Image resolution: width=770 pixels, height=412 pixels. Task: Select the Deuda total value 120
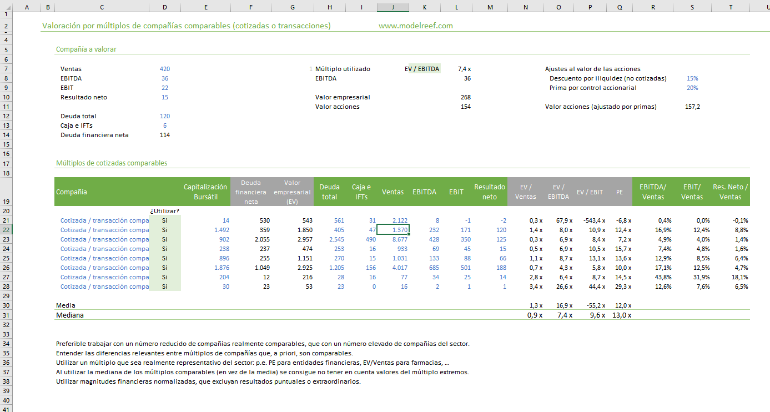pos(165,116)
